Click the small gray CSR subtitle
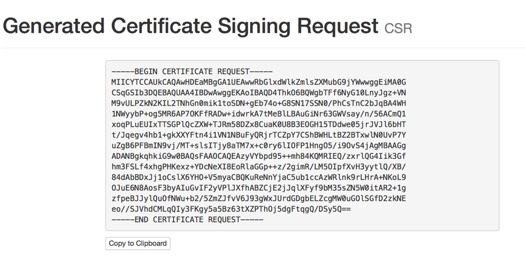This screenshot has height=270, width=526. pyautogui.click(x=398, y=28)
